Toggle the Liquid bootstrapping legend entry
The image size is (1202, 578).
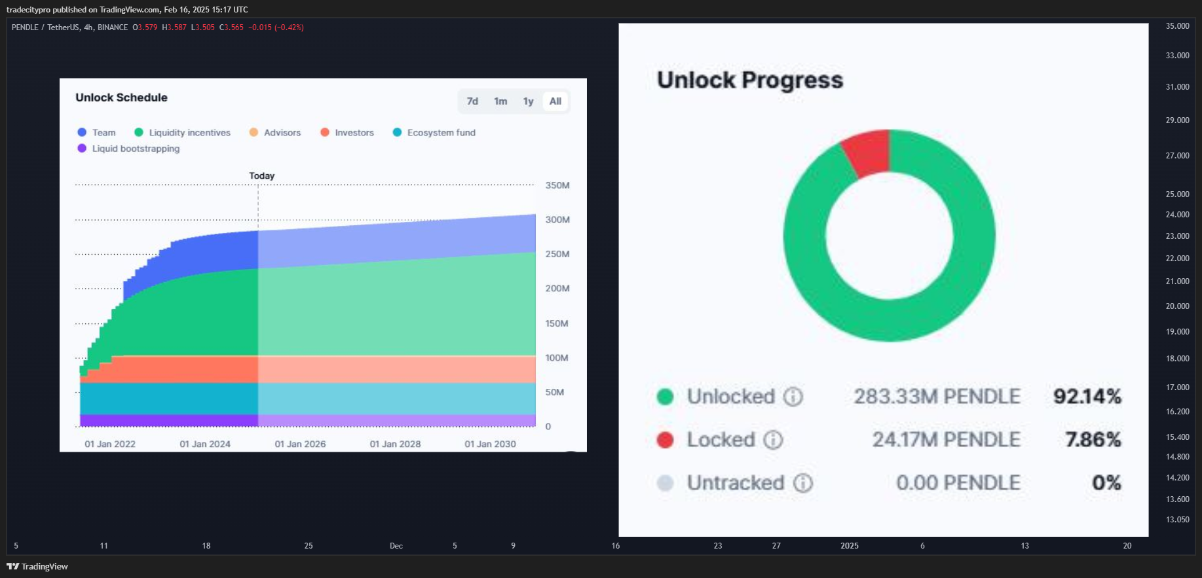[x=128, y=149]
